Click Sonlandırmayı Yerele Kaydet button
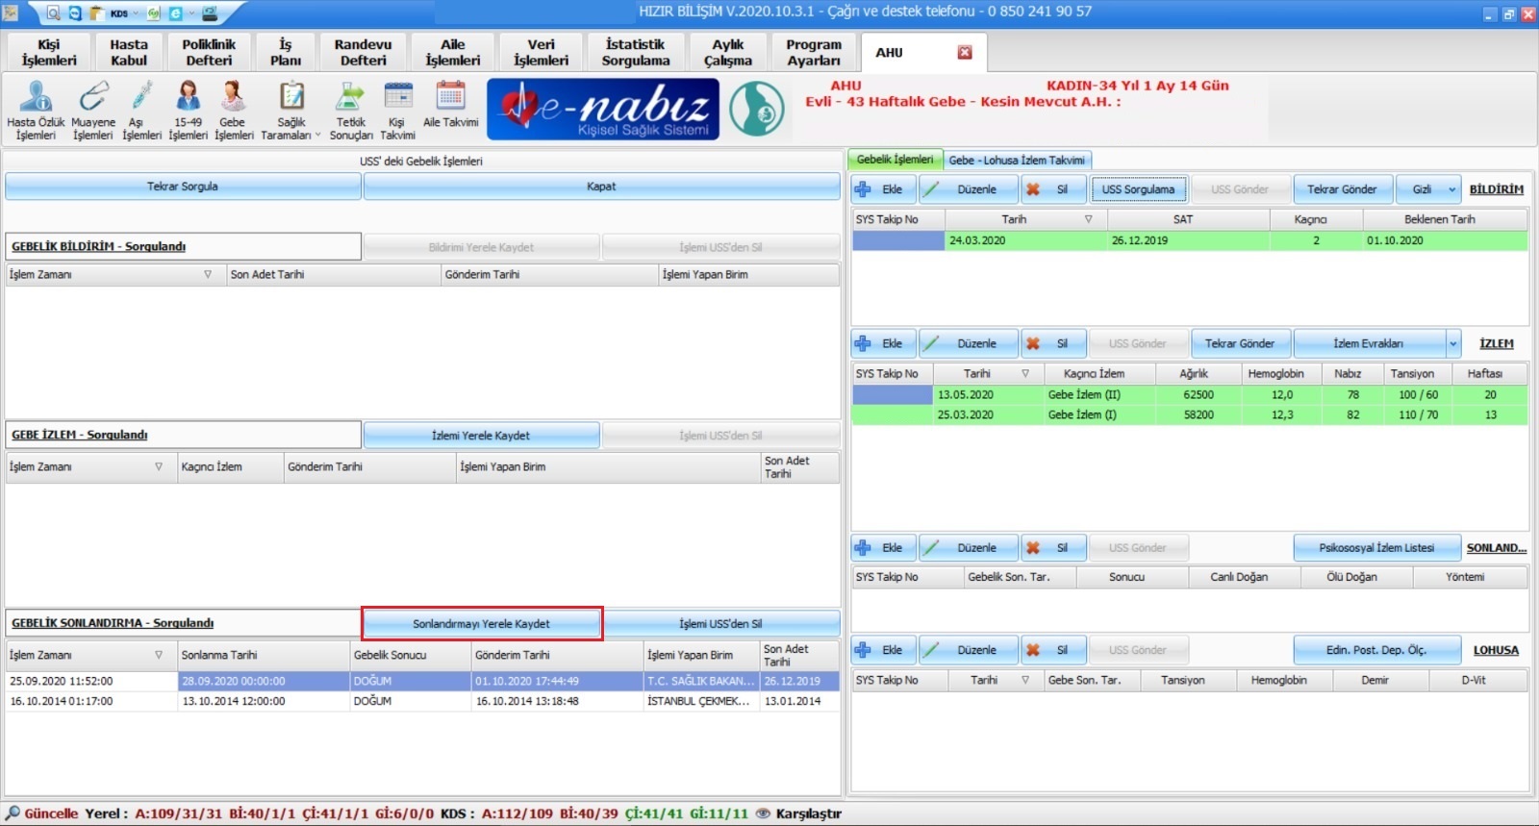Viewport: 1539px width, 826px height. coord(482,624)
